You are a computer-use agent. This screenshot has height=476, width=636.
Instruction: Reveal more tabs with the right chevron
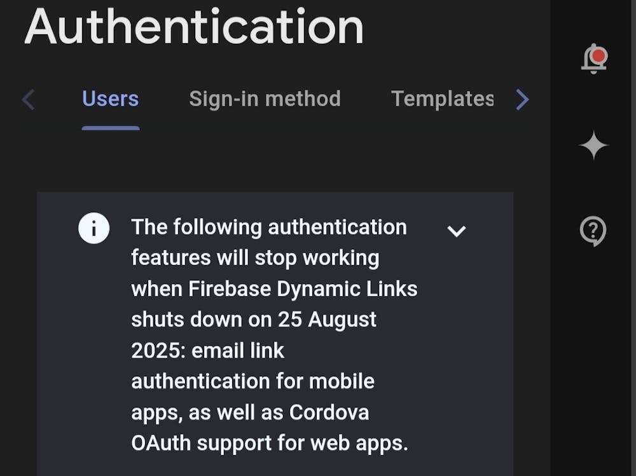pyautogui.click(x=522, y=99)
